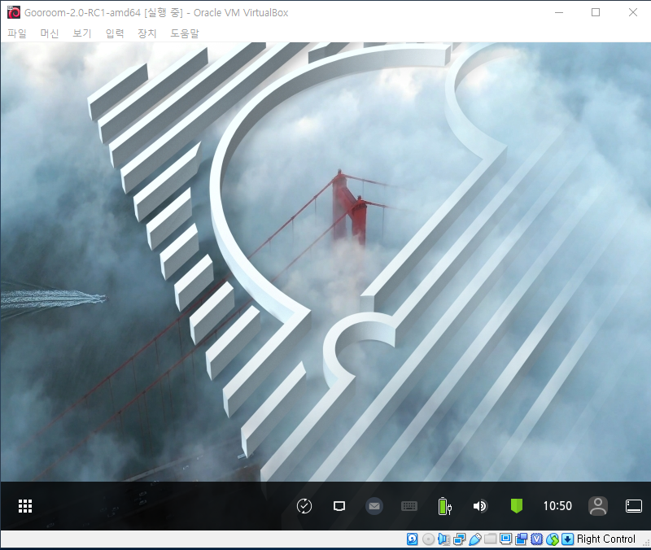The width and height of the screenshot is (651, 550).
Task: Click the VirtualBox audio status indicator
Action: pos(443,539)
